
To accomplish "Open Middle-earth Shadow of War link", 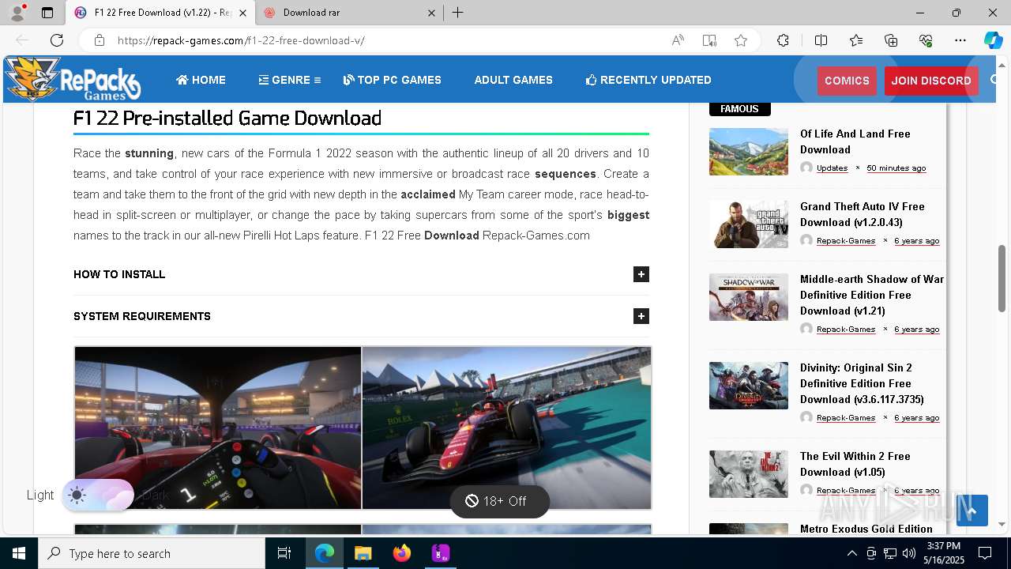I will (x=872, y=295).
